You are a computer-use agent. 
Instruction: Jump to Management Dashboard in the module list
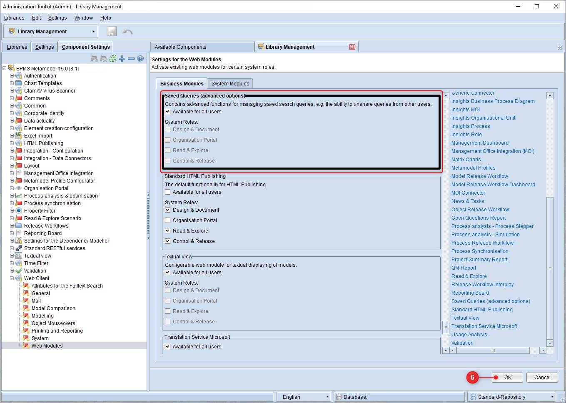coord(480,143)
